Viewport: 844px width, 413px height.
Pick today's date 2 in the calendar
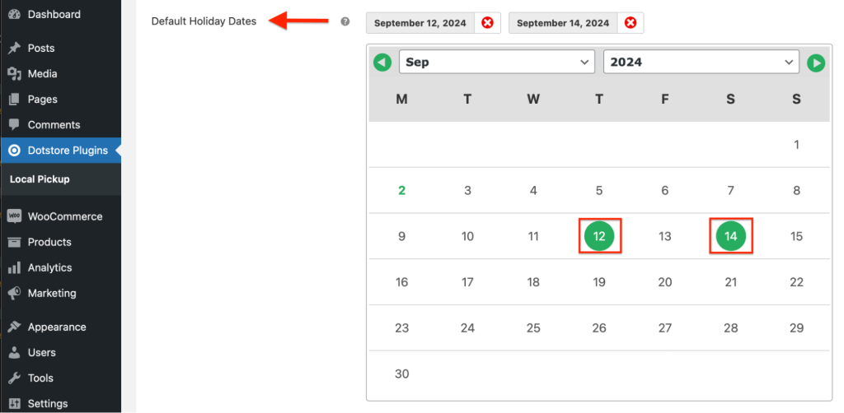coord(401,191)
